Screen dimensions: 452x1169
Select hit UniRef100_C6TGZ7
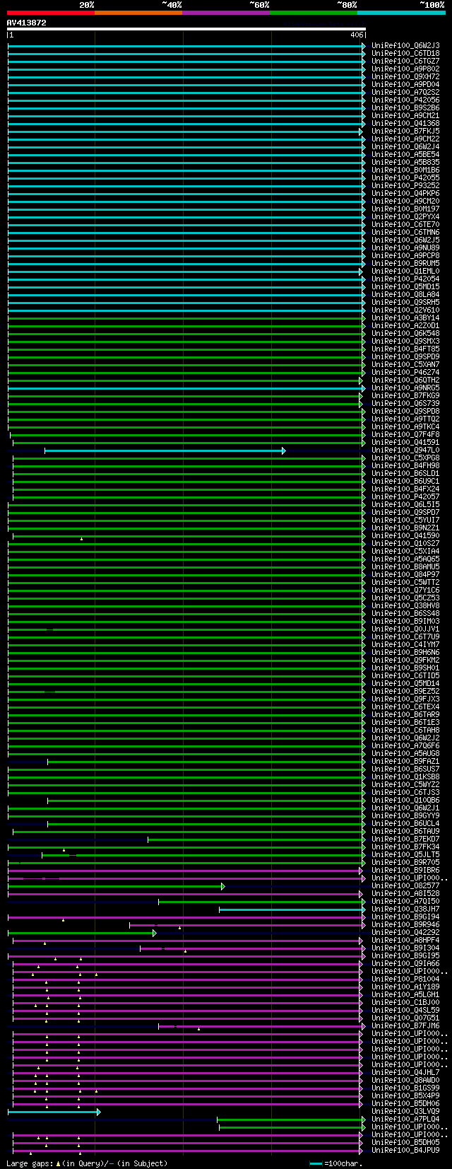tap(405, 61)
